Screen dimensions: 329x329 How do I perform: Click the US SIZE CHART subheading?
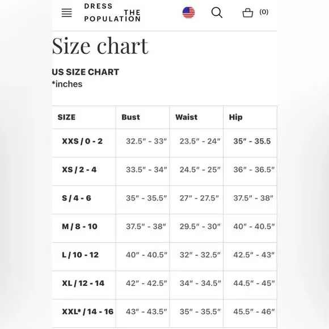tap(86, 72)
